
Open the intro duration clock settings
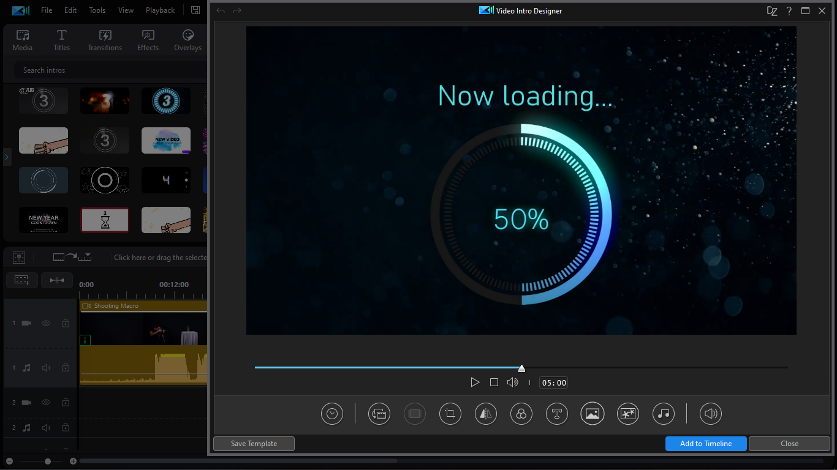332,414
